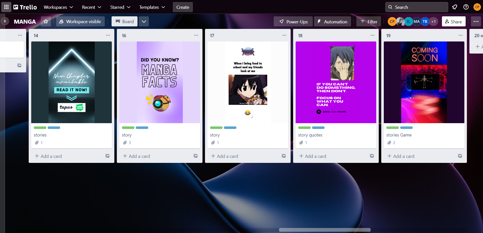The height and width of the screenshot is (233, 483).
Task: Click card title 'stories Game'
Action: click(399, 135)
